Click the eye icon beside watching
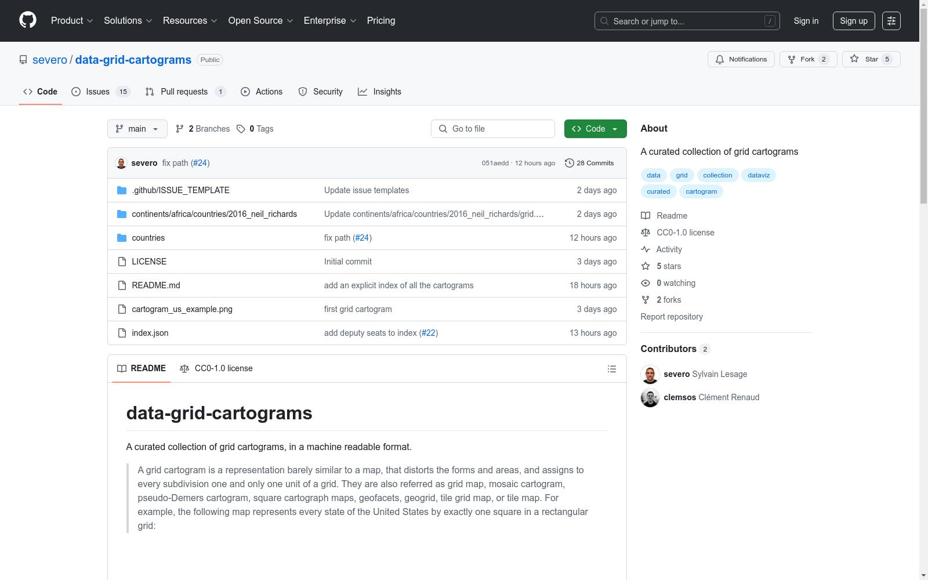 (x=646, y=283)
